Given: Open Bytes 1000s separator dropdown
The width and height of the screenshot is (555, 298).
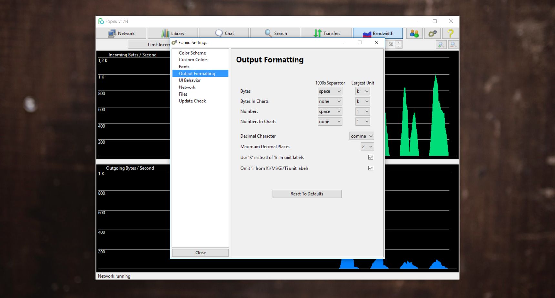Looking at the screenshot, I should coord(330,91).
